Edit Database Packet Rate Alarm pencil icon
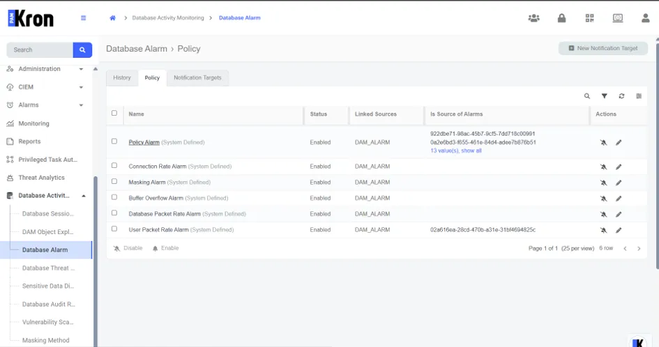The image size is (659, 347). click(619, 215)
